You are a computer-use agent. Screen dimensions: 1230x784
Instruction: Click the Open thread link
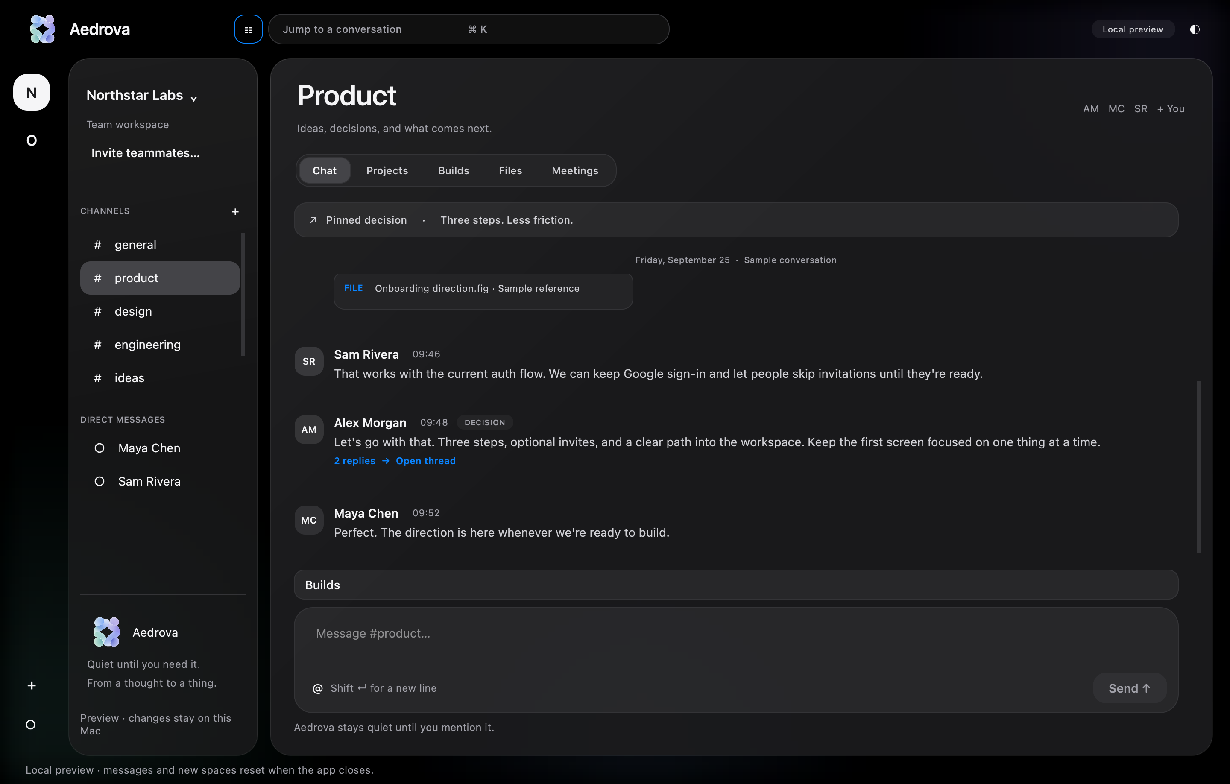425,461
